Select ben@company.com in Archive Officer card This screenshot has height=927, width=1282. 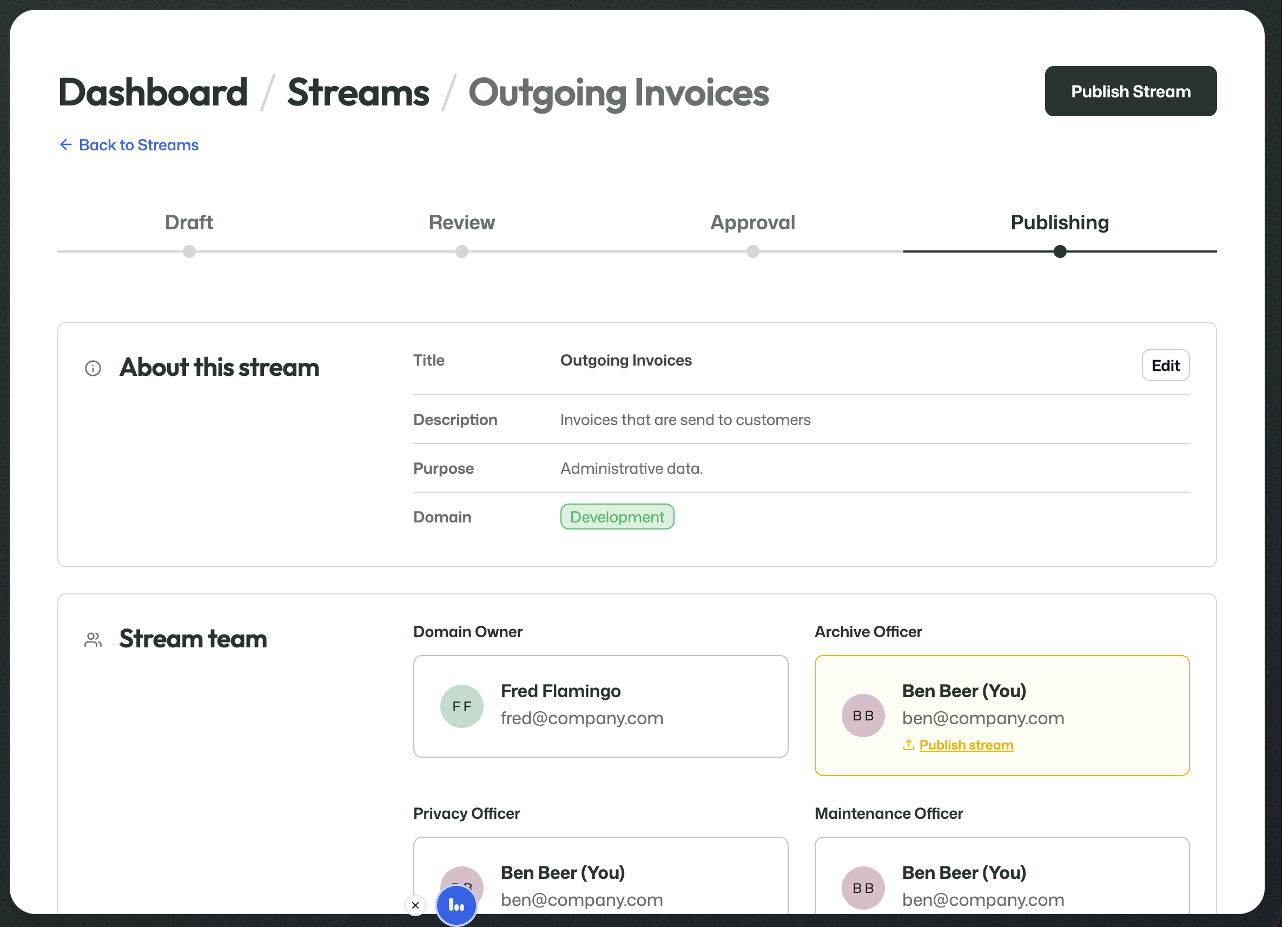(x=983, y=718)
